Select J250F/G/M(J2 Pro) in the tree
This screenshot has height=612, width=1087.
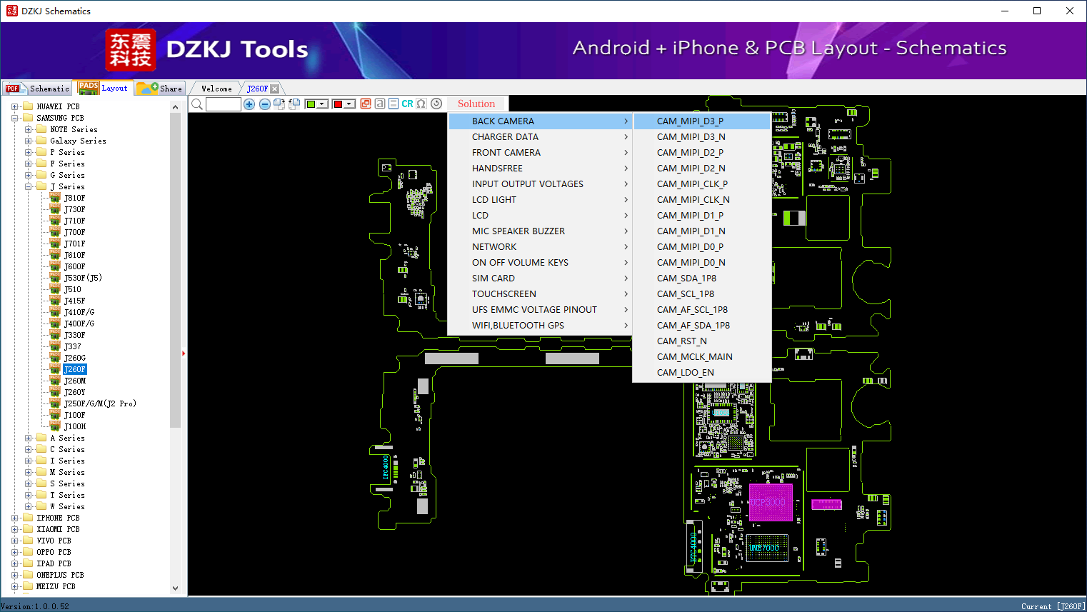100,403
